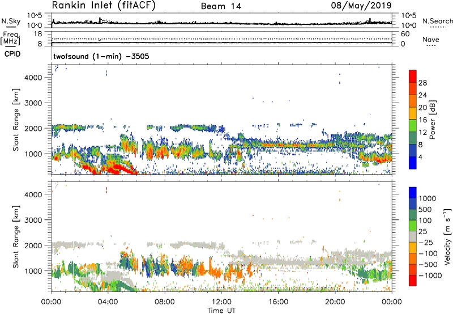Click the power panel 'Slant Range [km]' label
This screenshot has width=453, height=314.
click(x=16, y=120)
